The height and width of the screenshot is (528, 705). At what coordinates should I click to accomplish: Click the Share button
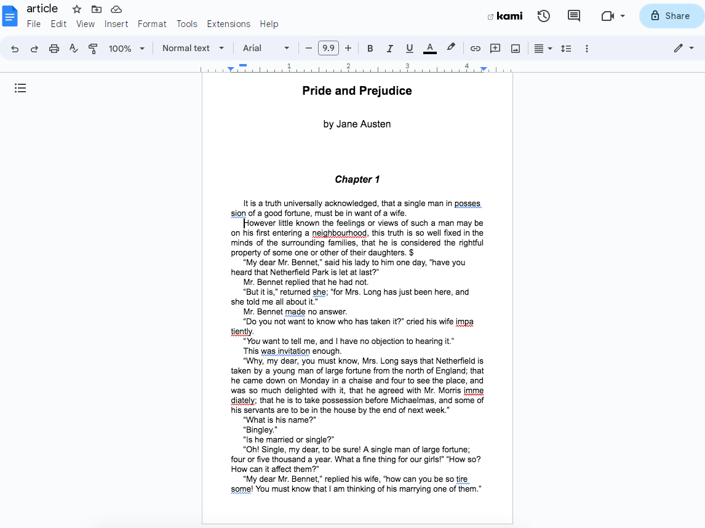pos(671,16)
